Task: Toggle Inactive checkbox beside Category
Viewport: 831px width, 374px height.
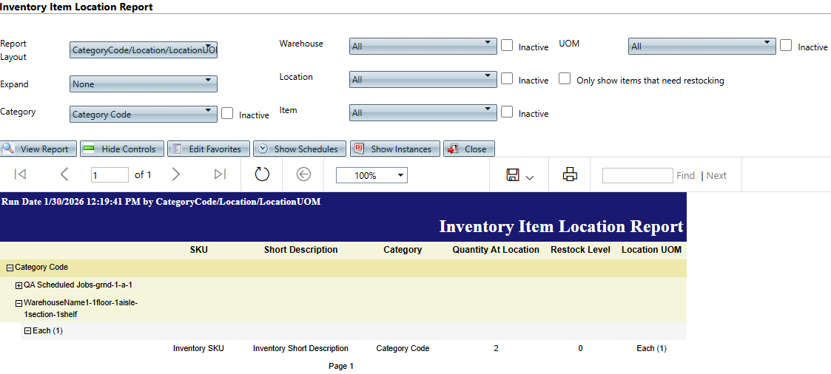Action: (x=227, y=113)
